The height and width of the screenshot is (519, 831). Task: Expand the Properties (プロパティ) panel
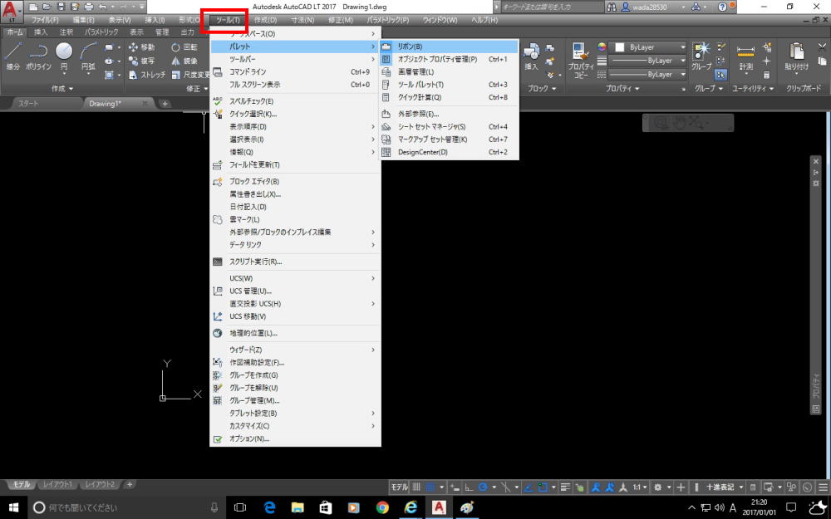(622, 89)
